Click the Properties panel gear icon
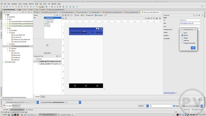Screen dimensions: 206x116 point(199,15)
